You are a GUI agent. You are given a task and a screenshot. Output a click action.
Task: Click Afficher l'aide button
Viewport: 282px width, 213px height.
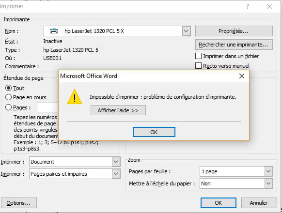pos(118,110)
